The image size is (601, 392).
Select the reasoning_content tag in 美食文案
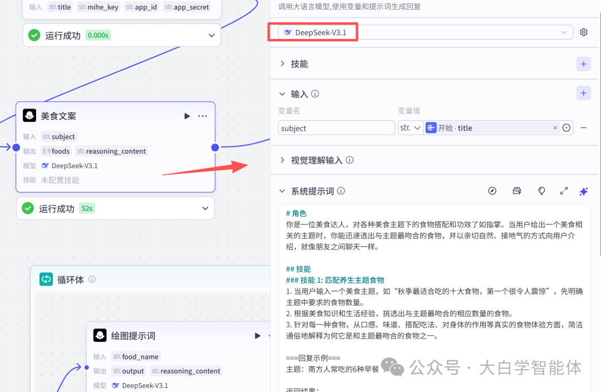(x=111, y=151)
